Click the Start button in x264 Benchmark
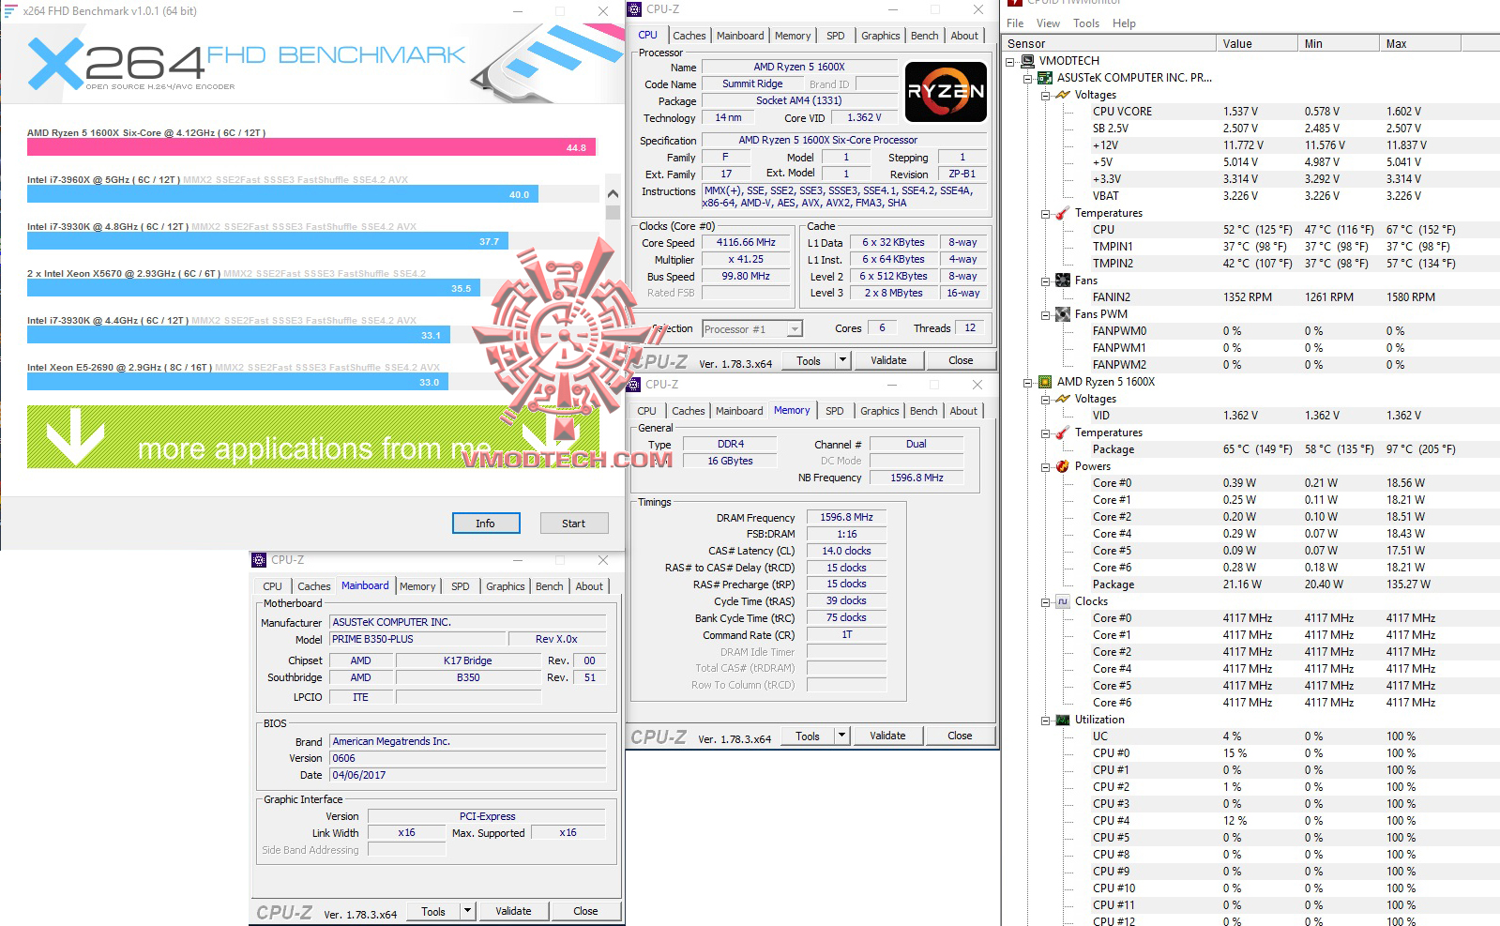Screen dimensions: 1500x926 (574, 524)
